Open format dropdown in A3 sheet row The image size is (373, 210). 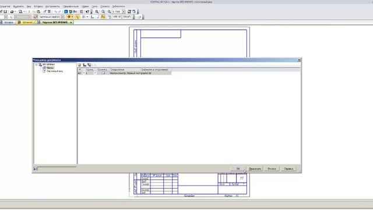click(84, 73)
